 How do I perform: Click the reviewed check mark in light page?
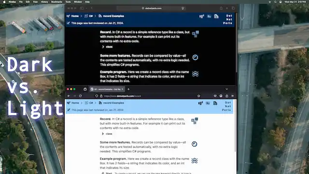[x=69, y=110]
